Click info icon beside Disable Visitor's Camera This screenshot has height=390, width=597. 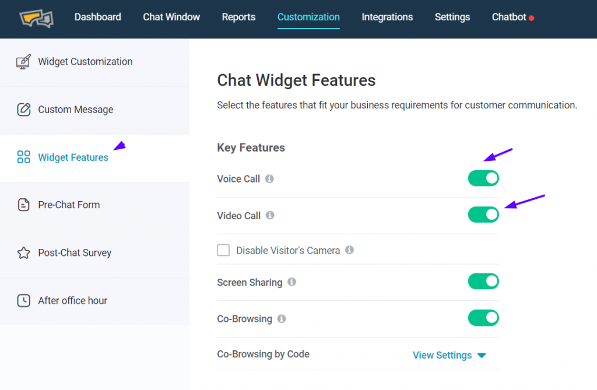tap(349, 250)
